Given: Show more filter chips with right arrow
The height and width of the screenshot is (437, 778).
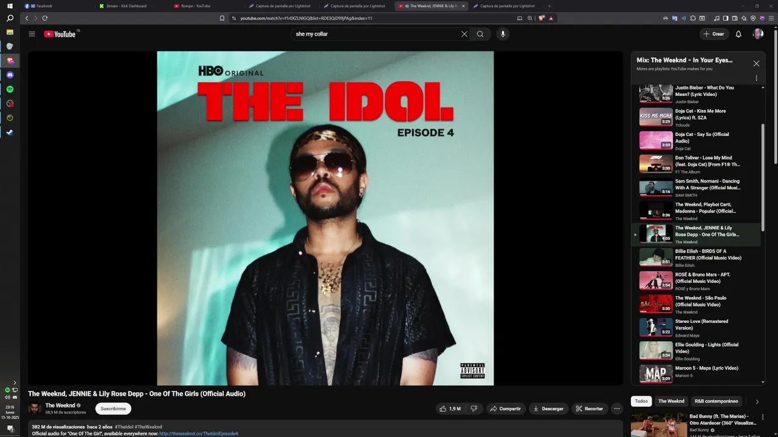Looking at the screenshot, I should (757, 402).
